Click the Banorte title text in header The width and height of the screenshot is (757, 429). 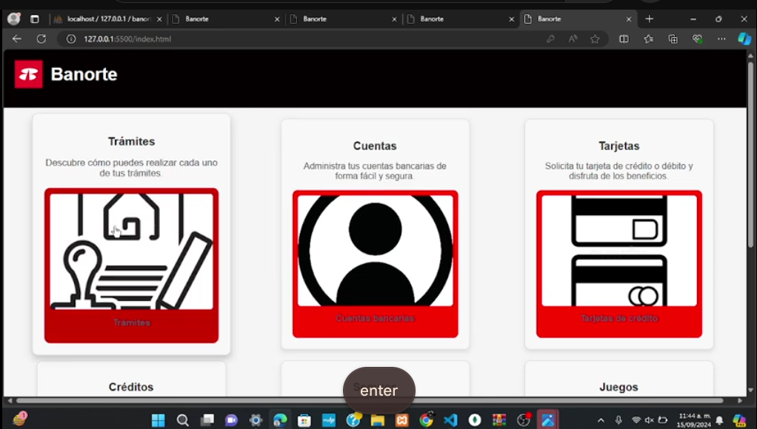pyautogui.click(x=84, y=74)
